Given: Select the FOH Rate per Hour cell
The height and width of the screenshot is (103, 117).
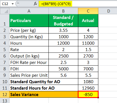Looking at the screenshot, I should [29, 62].
